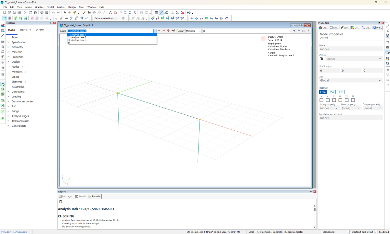This screenshot has height=234, width=390.
Task: Open the Axis Global dropdown
Action: click(350, 80)
